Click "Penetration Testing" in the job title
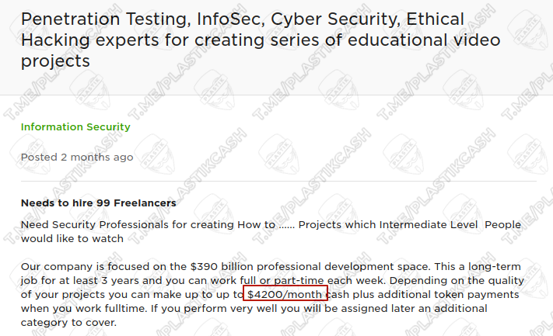Viewport: 553px width, 336px height. (94, 19)
